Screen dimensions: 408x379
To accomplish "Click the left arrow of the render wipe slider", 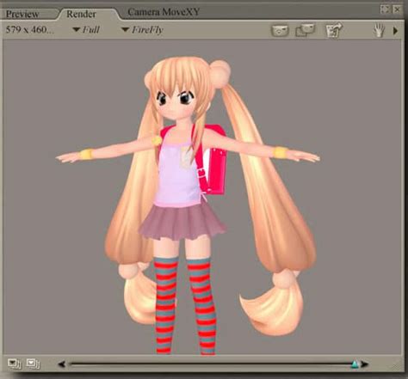I will (x=62, y=364).
